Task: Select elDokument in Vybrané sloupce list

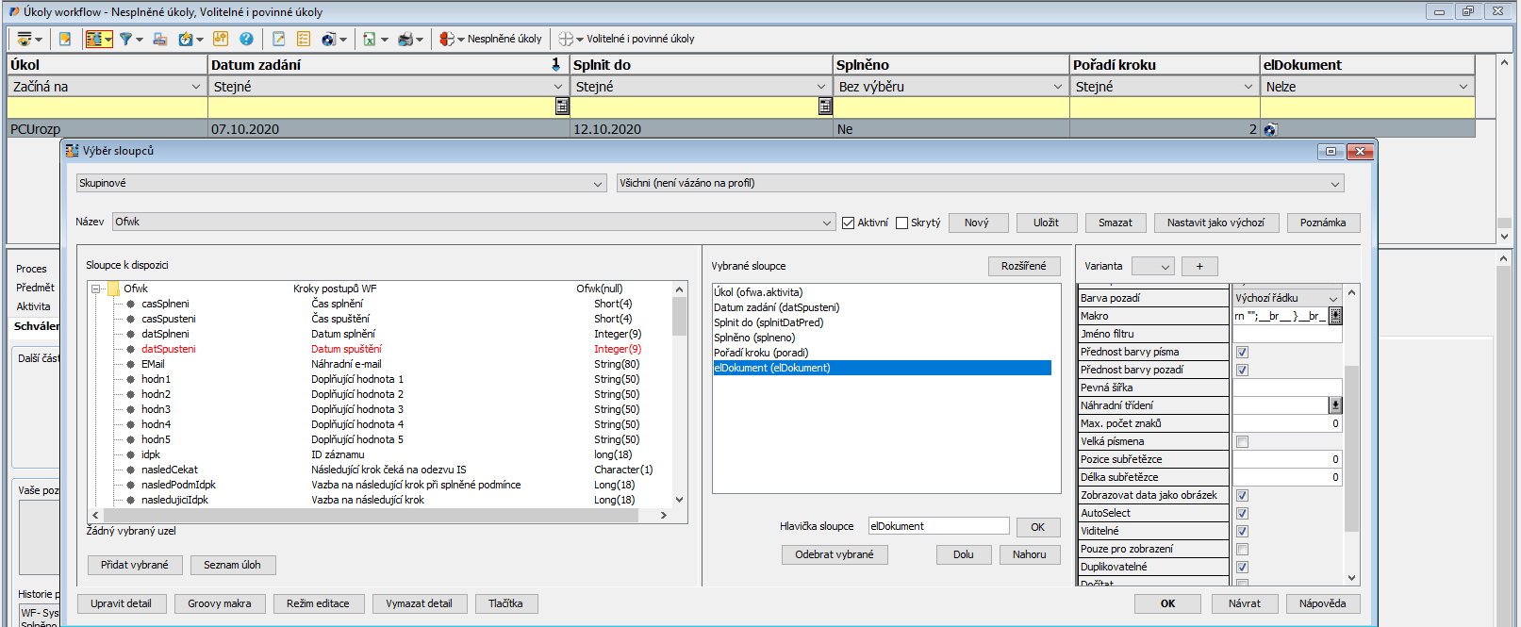Action: pyautogui.click(x=772, y=368)
